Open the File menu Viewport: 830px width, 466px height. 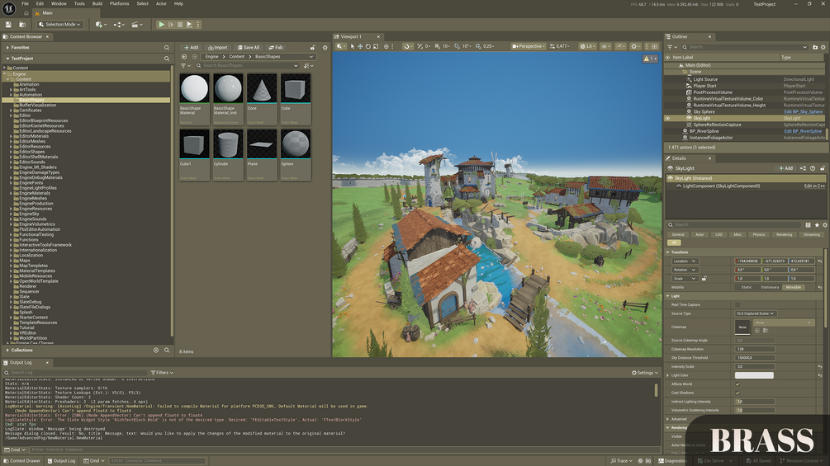coord(25,3)
